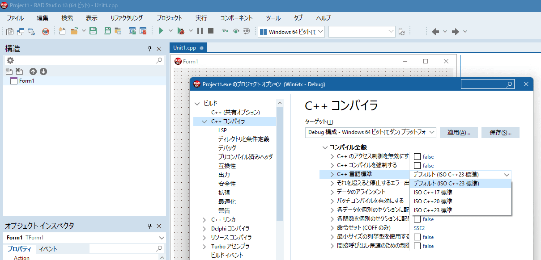Click the Run Until Return debug icon
541x260 pixels.
[x=247, y=31]
